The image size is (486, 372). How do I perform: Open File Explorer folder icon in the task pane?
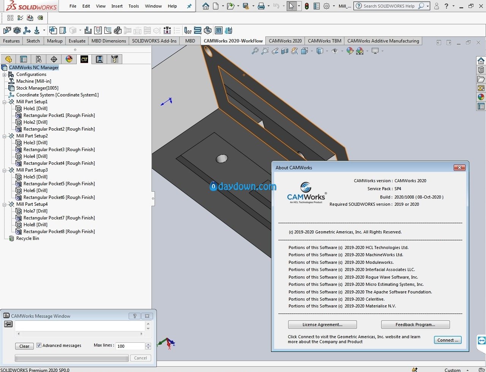481,79
